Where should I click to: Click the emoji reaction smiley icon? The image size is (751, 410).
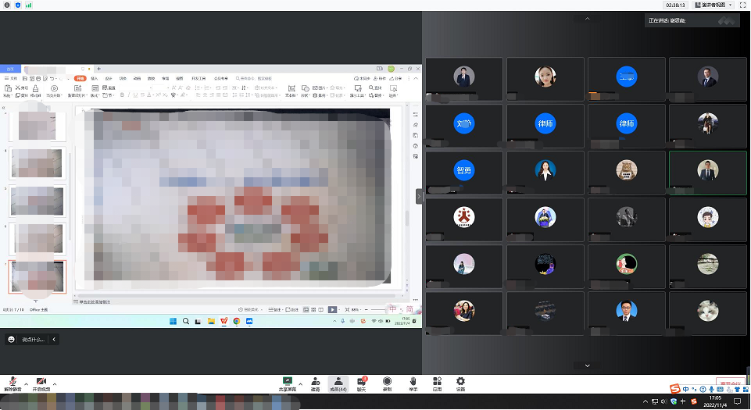(11, 340)
